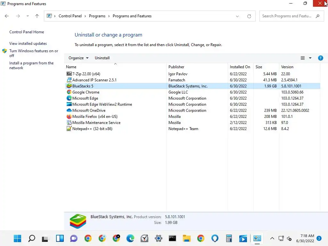This screenshot has height=246, width=328.
Task: Sort by Installed On column header
Action: tap(241, 67)
